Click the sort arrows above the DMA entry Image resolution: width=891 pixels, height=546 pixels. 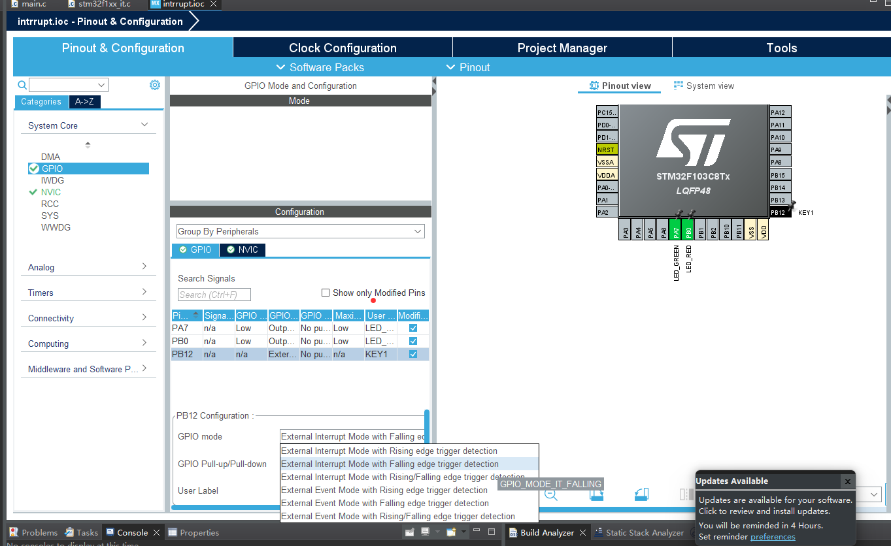(x=88, y=144)
